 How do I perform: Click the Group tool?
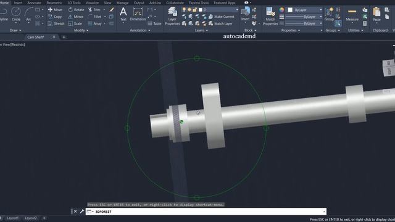329,14
